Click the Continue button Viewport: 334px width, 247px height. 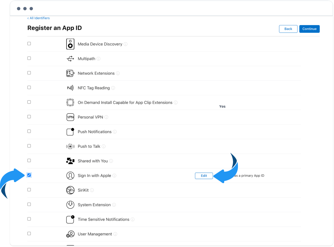point(309,29)
